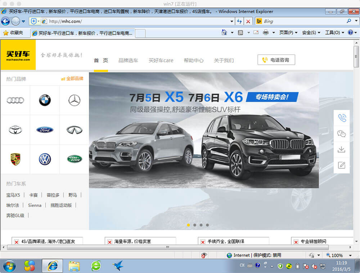This screenshot has height=273, width=360.
Task: Click the Home page icon in command bar
Action: (224, 32)
